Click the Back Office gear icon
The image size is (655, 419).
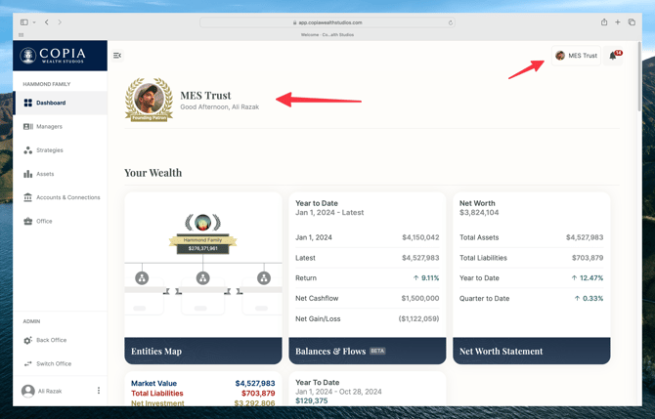pyautogui.click(x=27, y=340)
